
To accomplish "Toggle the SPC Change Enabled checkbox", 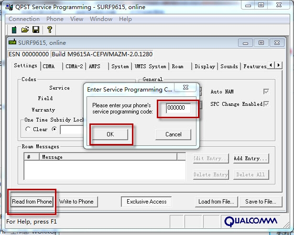I will (x=266, y=104).
